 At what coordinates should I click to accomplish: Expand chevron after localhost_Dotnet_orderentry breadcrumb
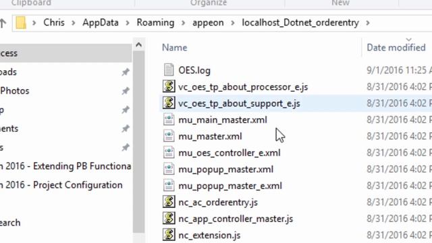(x=368, y=22)
